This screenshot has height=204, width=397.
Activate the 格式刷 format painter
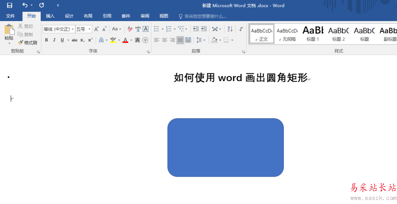coord(28,43)
